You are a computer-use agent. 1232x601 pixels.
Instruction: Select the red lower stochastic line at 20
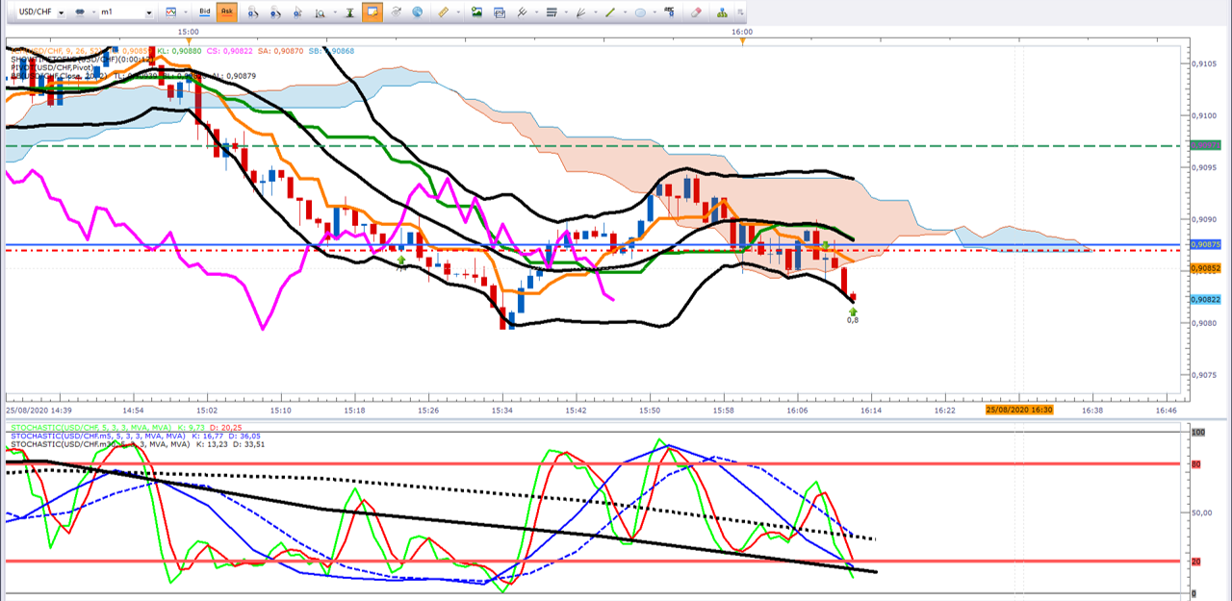[593, 561]
